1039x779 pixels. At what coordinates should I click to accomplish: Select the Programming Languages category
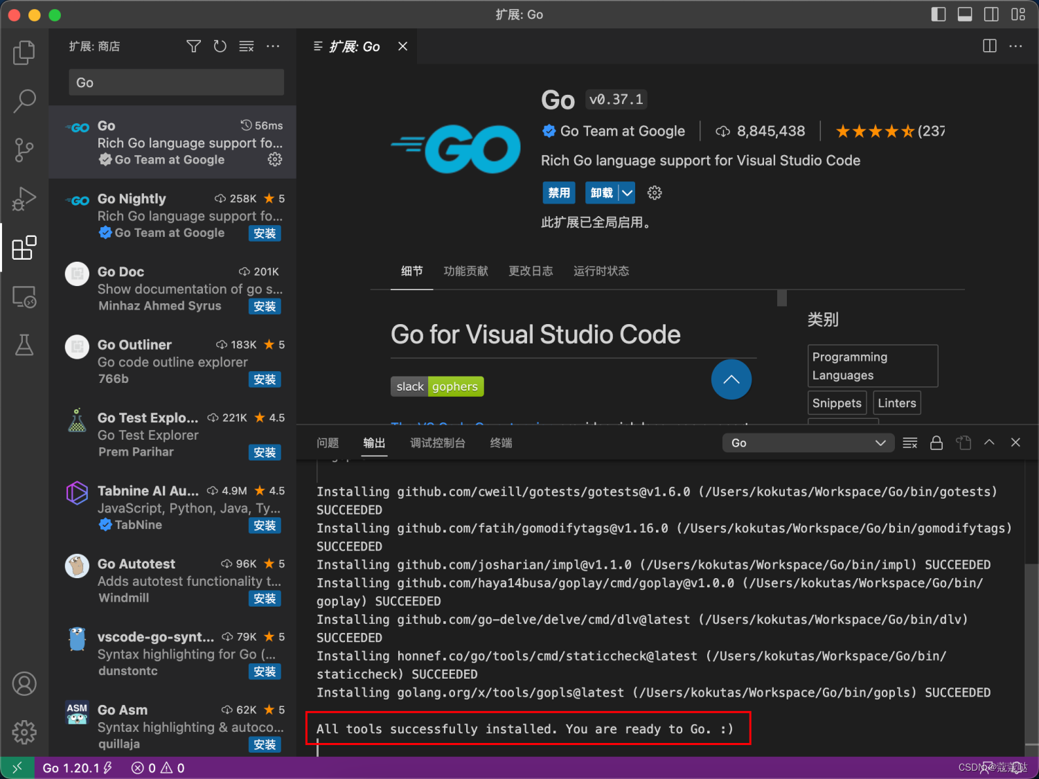(873, 366)
